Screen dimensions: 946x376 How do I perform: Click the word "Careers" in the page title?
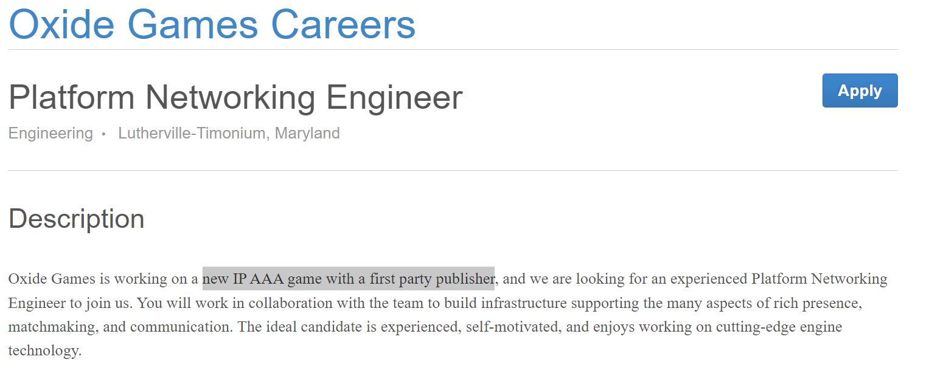pos(343,24)
